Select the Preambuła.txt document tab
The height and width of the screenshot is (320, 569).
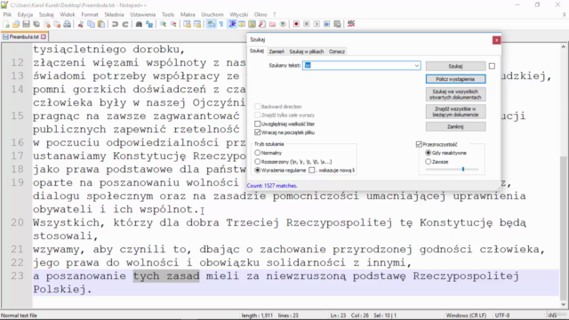click(24, 36)
